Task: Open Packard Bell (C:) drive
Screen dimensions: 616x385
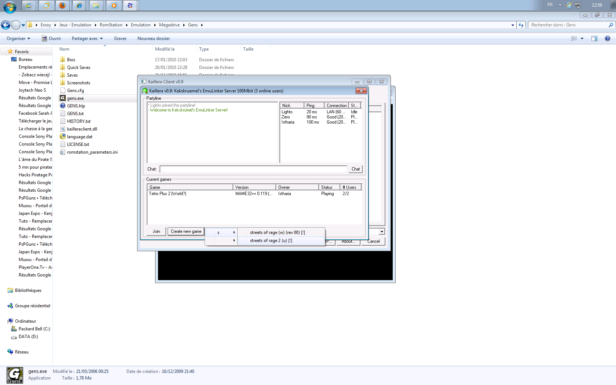Action: [x=34, y=329]
